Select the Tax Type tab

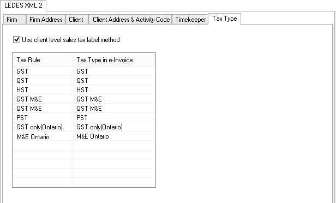tap(225, 19)
